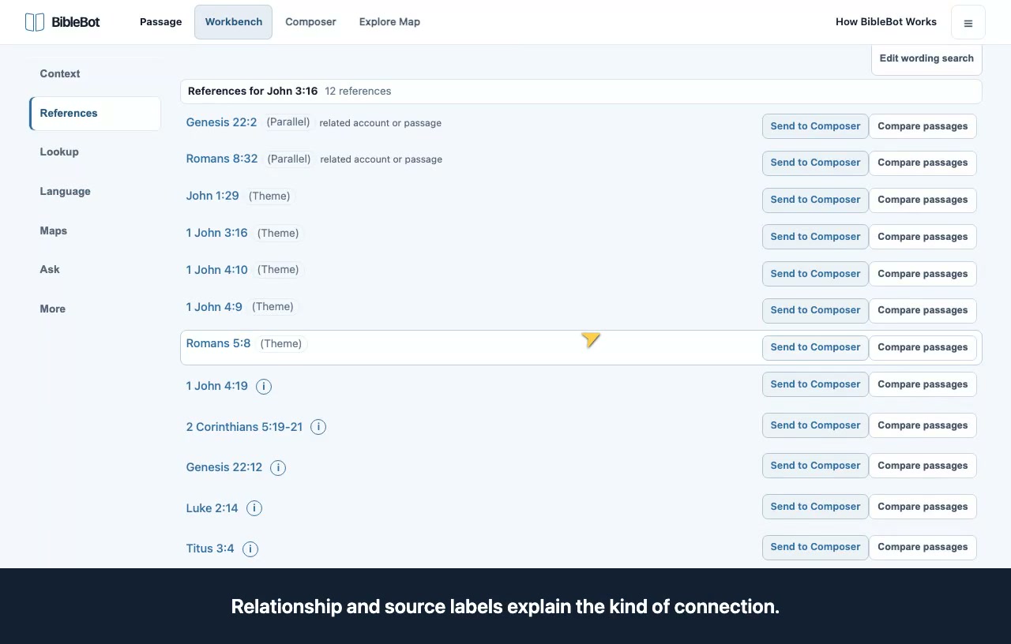
Task: Open the Genesis 22:12 reference link
Action: click(x=224, y=467)
